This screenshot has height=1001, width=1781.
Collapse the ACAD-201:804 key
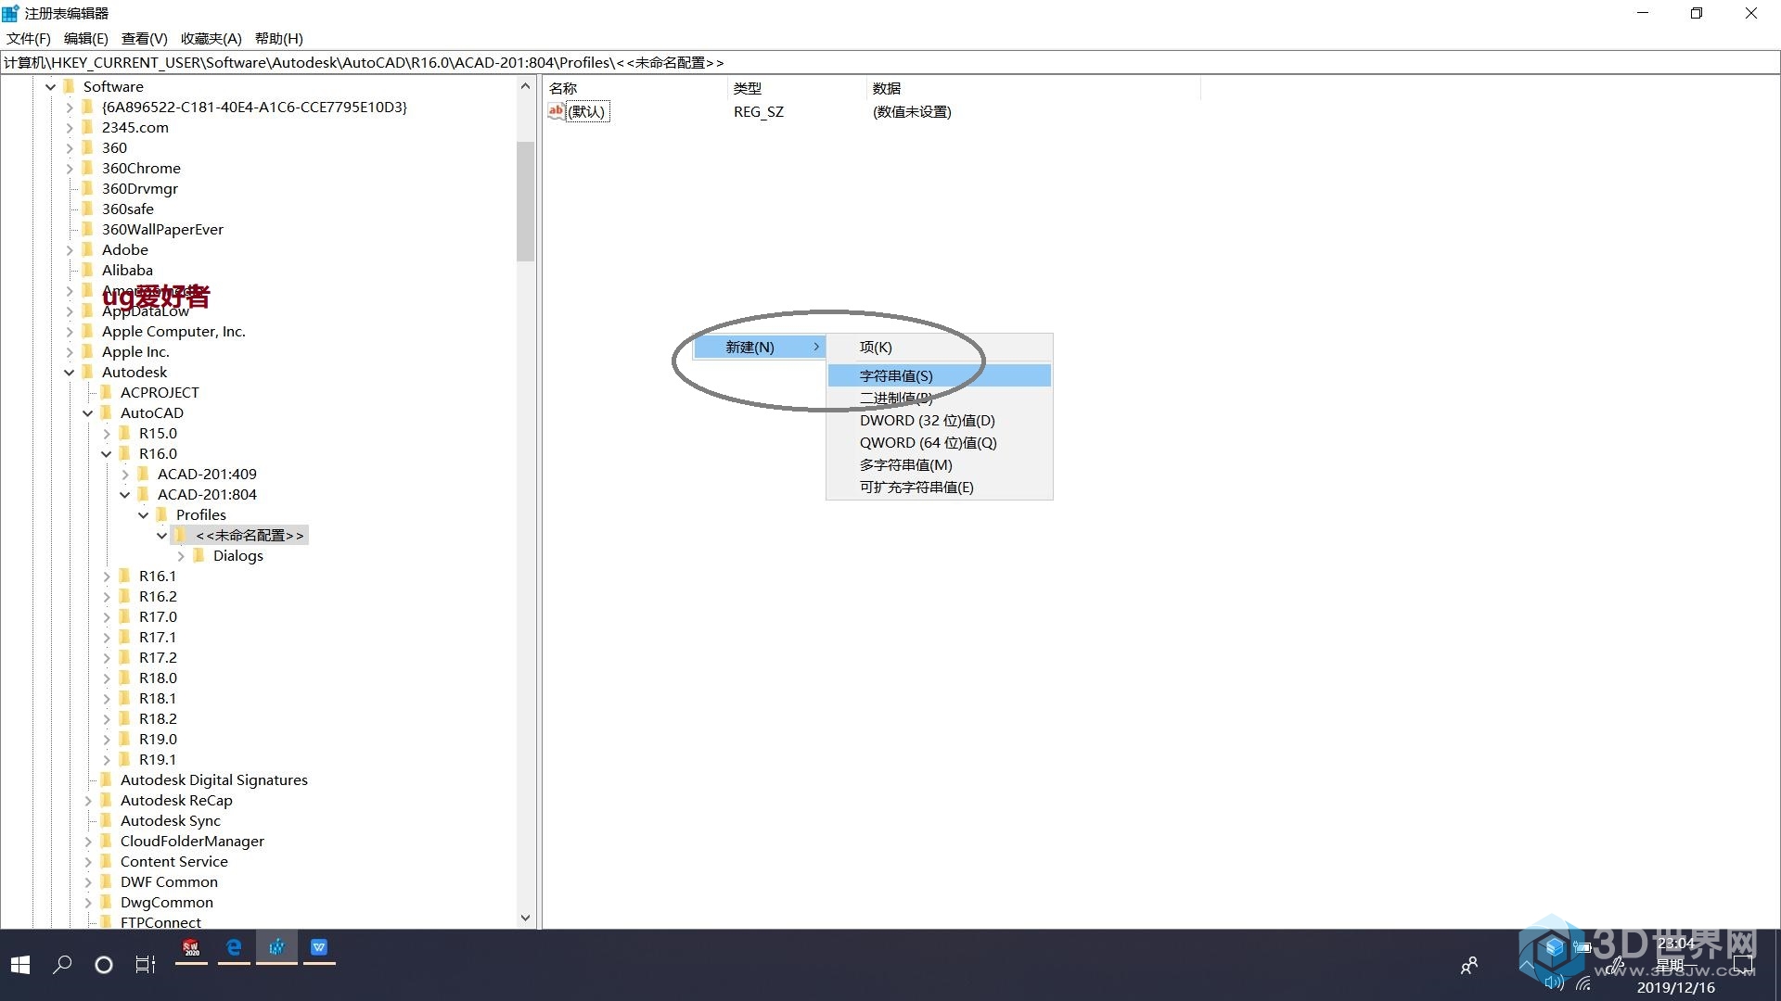124,494
